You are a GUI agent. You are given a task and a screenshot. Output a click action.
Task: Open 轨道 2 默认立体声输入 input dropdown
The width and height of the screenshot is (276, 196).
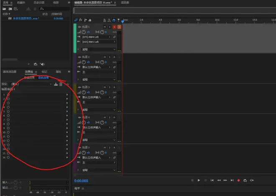point(96,67)
